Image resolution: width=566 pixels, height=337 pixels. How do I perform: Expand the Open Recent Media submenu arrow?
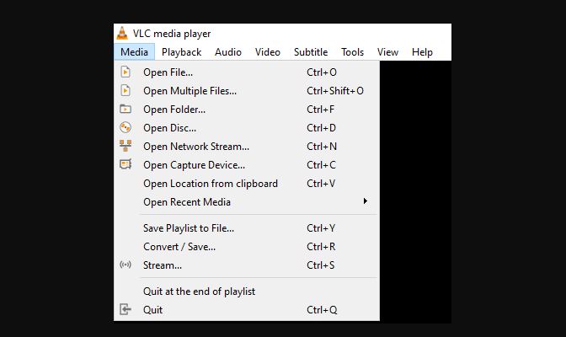click(366, 201)
